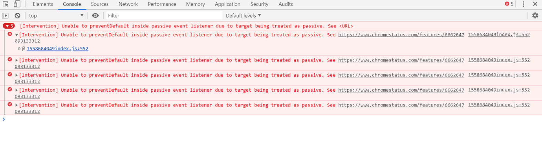The width and height of the screenshot is (542, 152).
Task: Collapse the grouped 5 errors badge
Action: point(9,26)
